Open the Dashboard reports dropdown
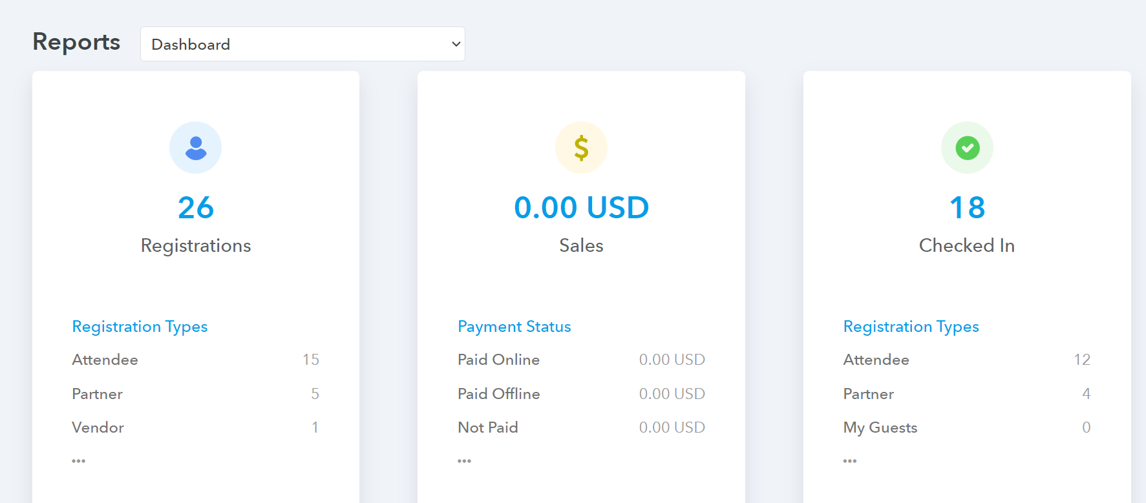Viewport: 1146px width, 503px height. (302, 44)
